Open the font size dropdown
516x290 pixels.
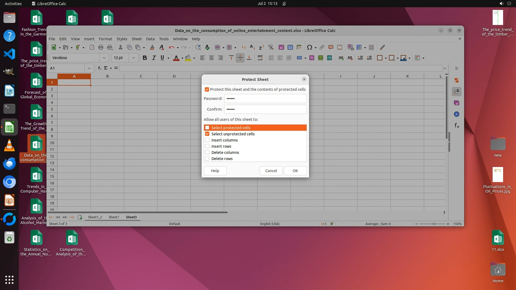pos(133,58)
